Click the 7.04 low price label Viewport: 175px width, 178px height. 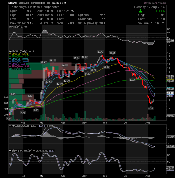[9, 119]
